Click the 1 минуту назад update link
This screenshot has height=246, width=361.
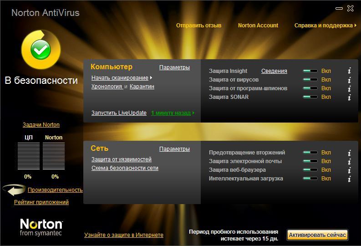click(x=171, y=113)
